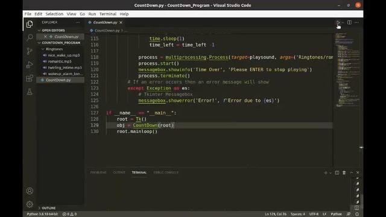Open romantic.mp3 in the explorer
The height and width of the screenshot is (217, 386).
pyautogui.click(x=59, y=61)
